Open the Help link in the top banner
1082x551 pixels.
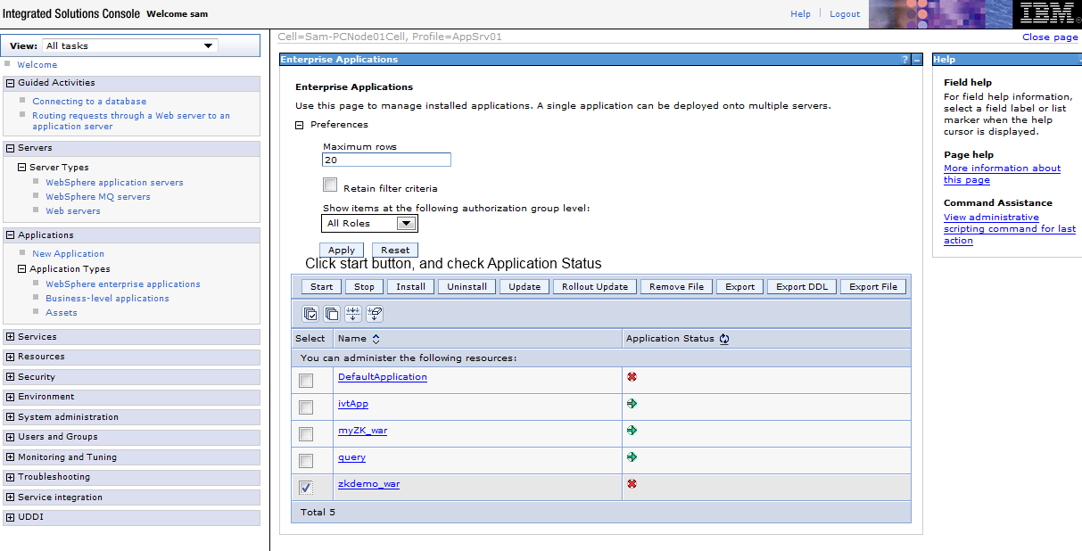click(x=801, y=14)
